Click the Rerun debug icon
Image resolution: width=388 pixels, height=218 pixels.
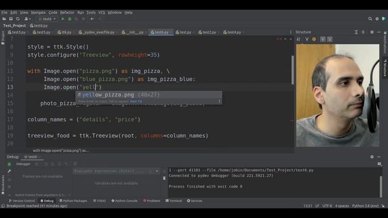coord(9,164)
